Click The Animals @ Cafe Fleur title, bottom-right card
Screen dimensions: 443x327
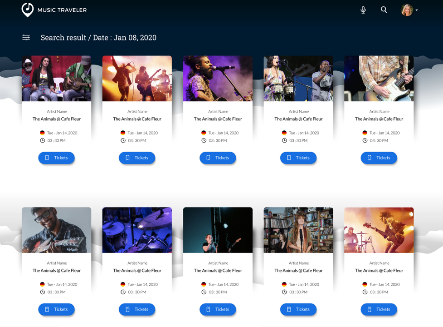[x=379, y=271]
